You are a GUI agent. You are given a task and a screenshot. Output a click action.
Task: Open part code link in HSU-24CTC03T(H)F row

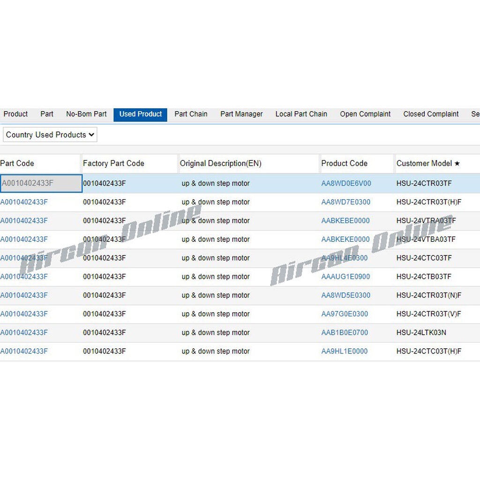click(x=24, y=352)
